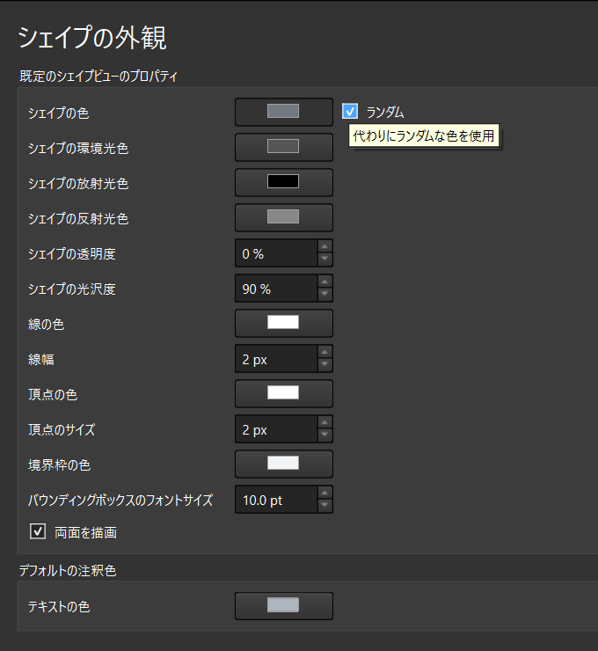This screenshot has width=598, height=651.
Task: Decrease 線幅 with down arrow
Action: (325, 364)
